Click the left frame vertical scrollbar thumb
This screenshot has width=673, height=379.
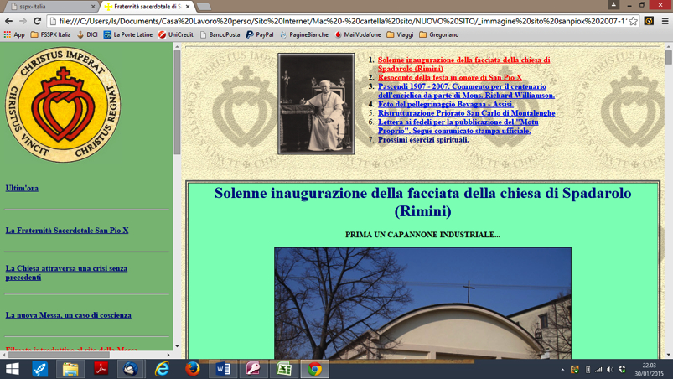pos(177,102)
